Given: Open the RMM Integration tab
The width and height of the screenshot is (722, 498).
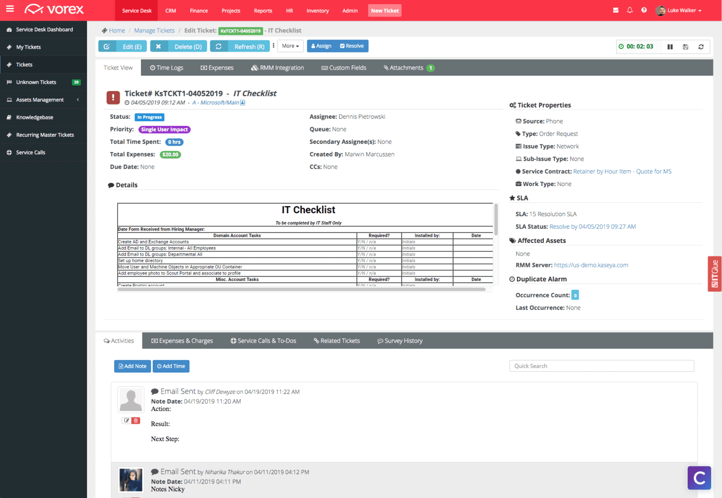Looking at the screenshot, I should click(277, 67).
